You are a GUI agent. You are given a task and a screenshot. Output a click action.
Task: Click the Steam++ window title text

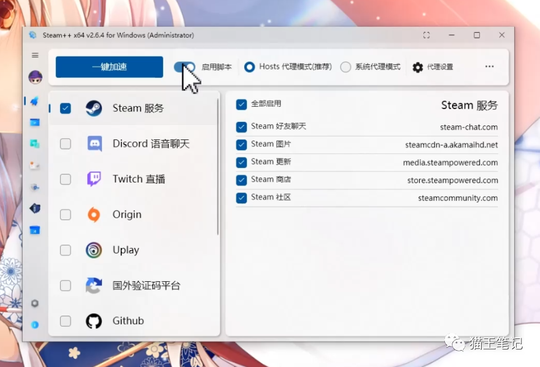(x=118, y=35)
